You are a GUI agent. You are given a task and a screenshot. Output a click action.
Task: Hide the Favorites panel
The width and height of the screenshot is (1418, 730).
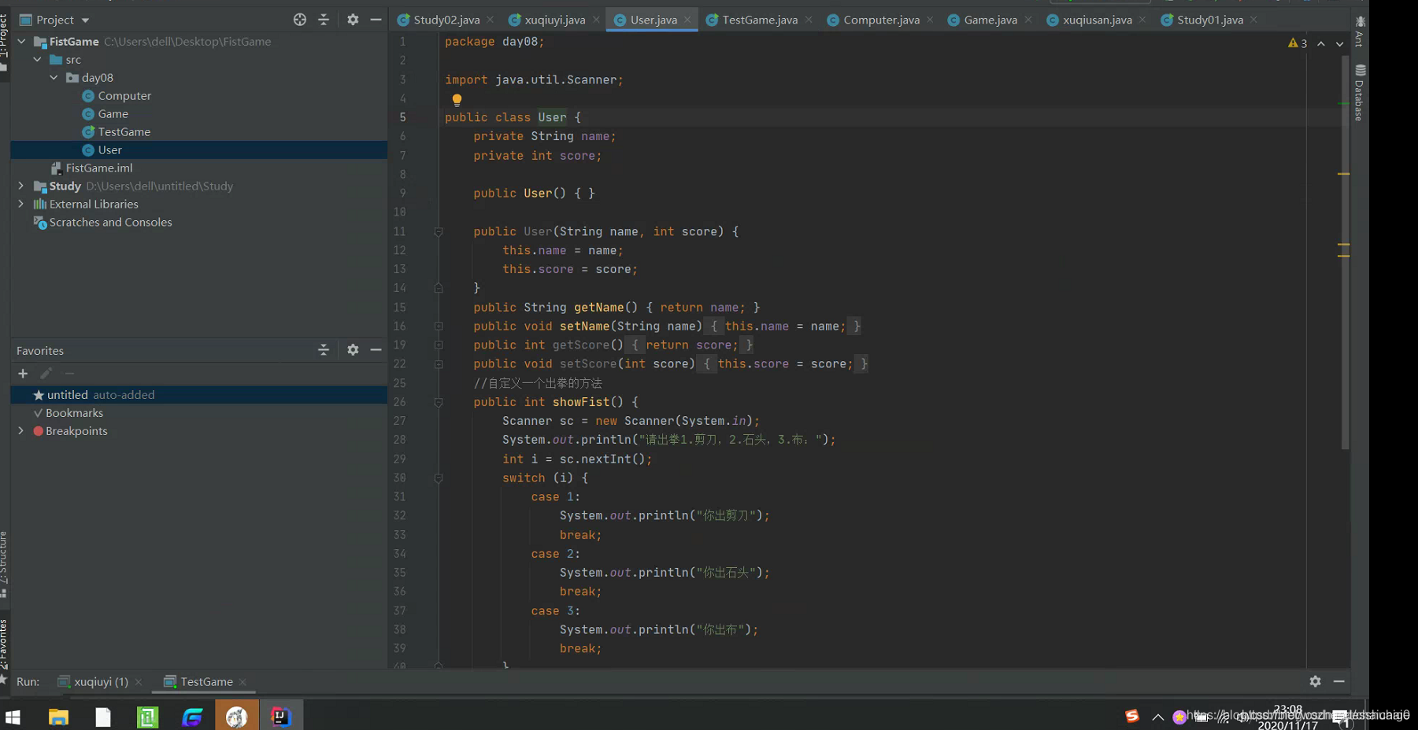click(376, 350)
